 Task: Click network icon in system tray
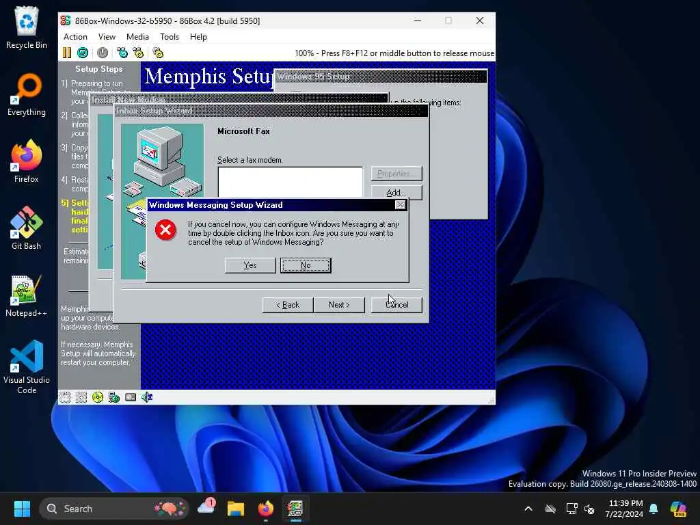coord(572,509)
